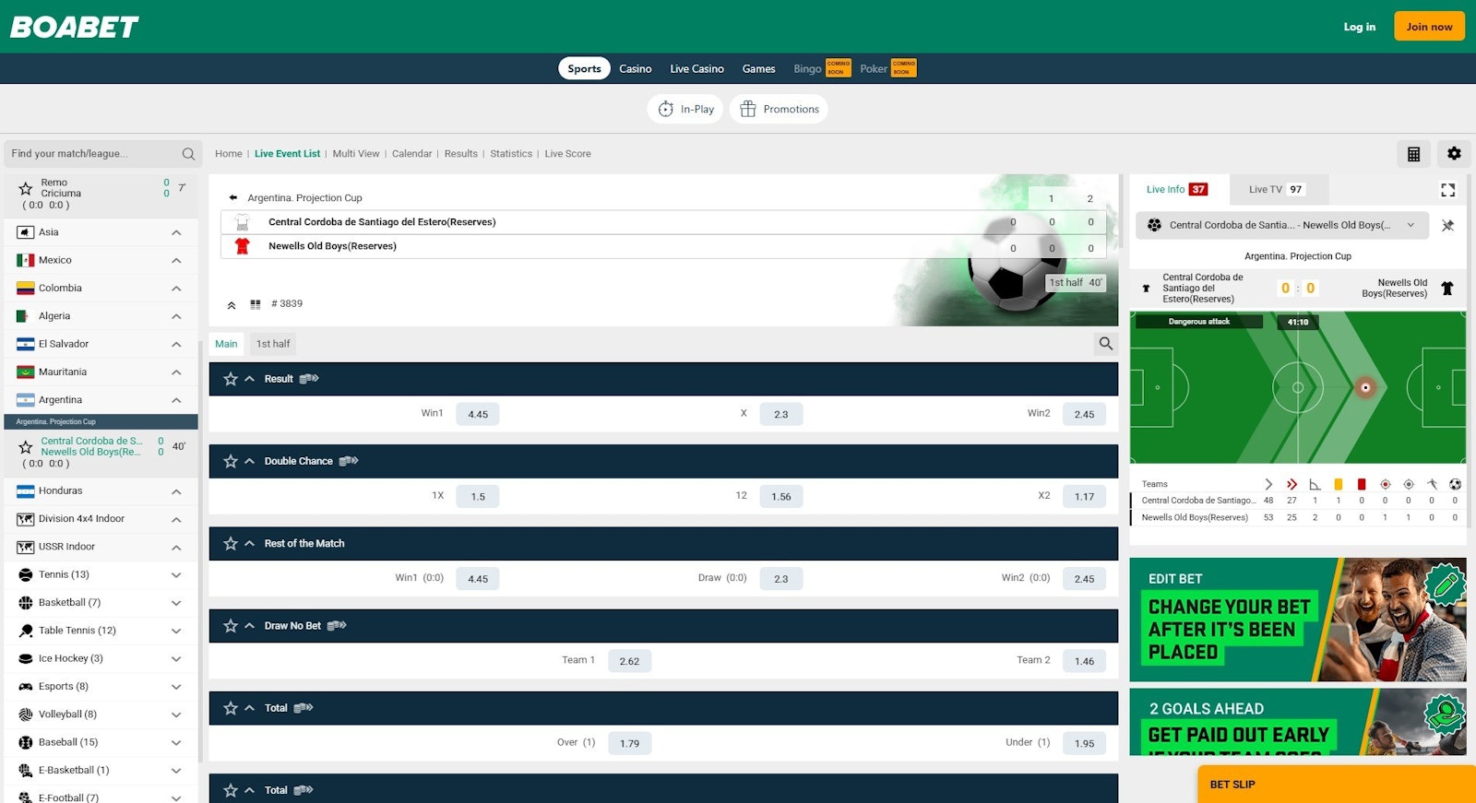This screenshot has width=1476, height=803.
Task: Collapse the Argentina league group
Action: tap(176, 400)
